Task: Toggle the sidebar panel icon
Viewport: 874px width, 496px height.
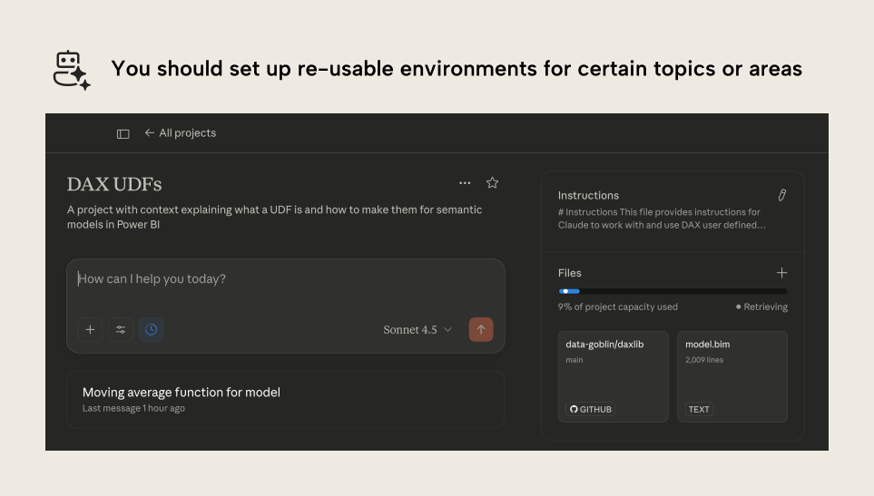Action: click(x=123, y=133)
